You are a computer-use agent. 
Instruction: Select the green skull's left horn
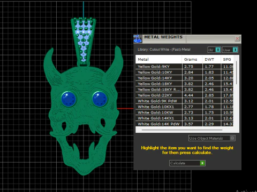51,66
